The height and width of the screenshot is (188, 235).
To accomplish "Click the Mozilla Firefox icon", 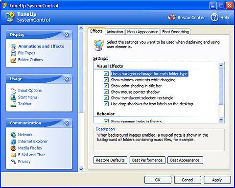I will (13, 148).
